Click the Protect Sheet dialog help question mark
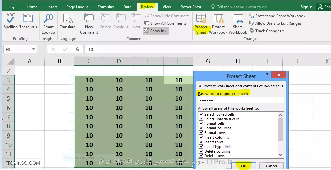Screen dimensions: 331x170 click(267, 75)
